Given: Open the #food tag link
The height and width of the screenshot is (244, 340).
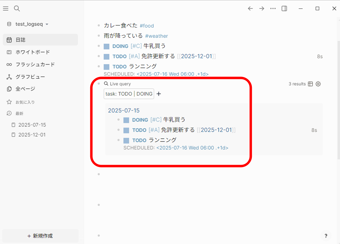Looking at the screenshot, I should click(147, 26).
